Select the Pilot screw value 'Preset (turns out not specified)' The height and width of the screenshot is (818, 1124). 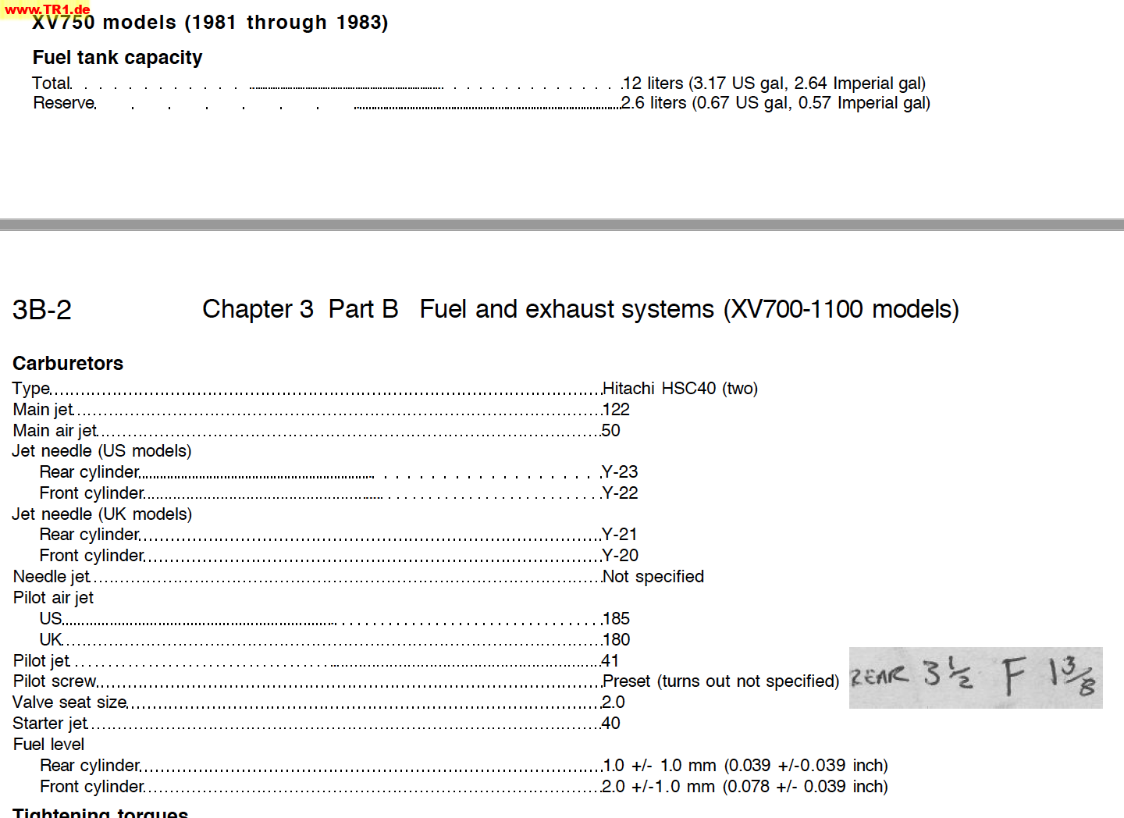tap(720, 681)
